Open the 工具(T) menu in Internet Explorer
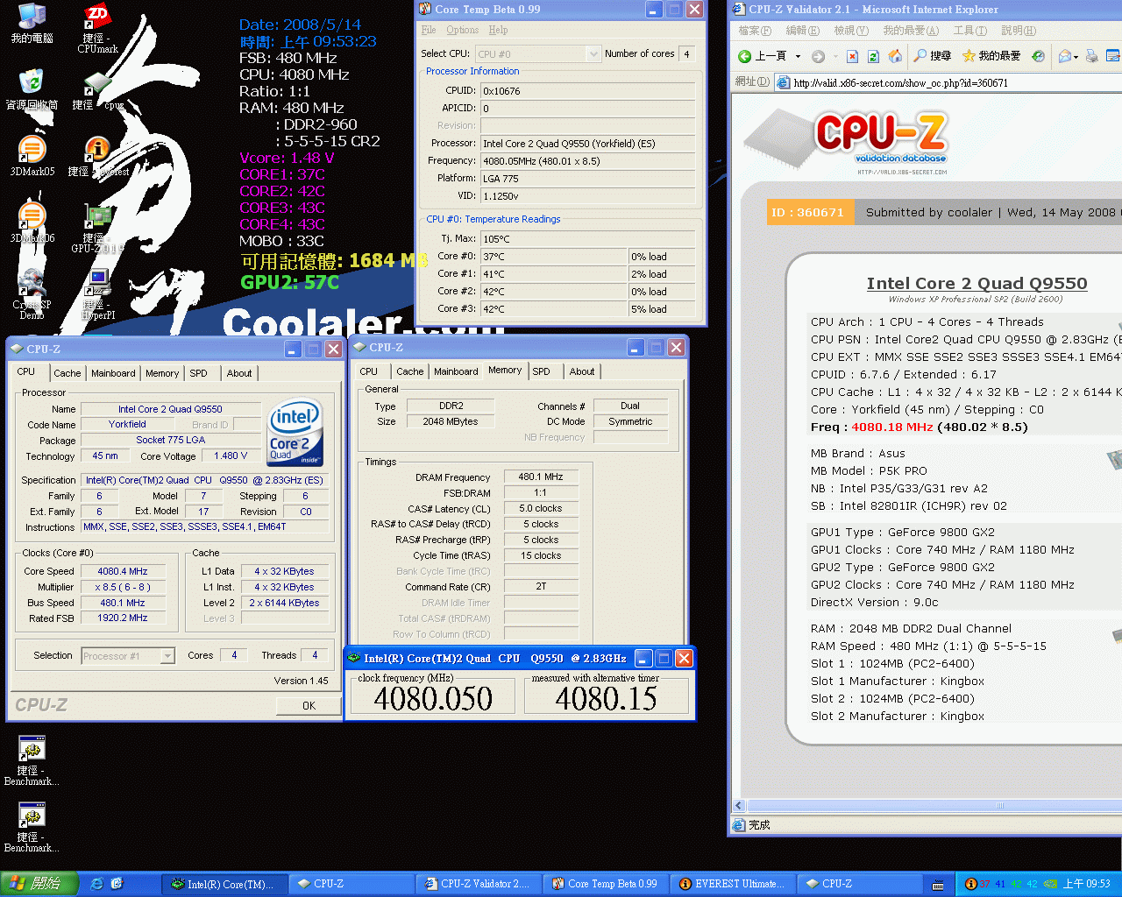Viewport: 1122px width, 897px height. [x=969, y=31]
